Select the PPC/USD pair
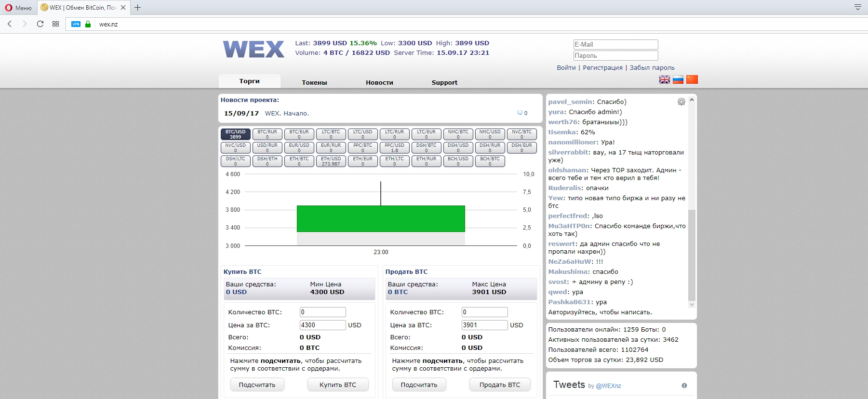The image size is (868, 399). (395, 148)
